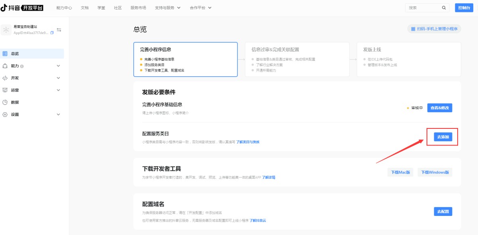Click the 去添加 button for service category
478x235 pixels.
click(x=443, y=137)
